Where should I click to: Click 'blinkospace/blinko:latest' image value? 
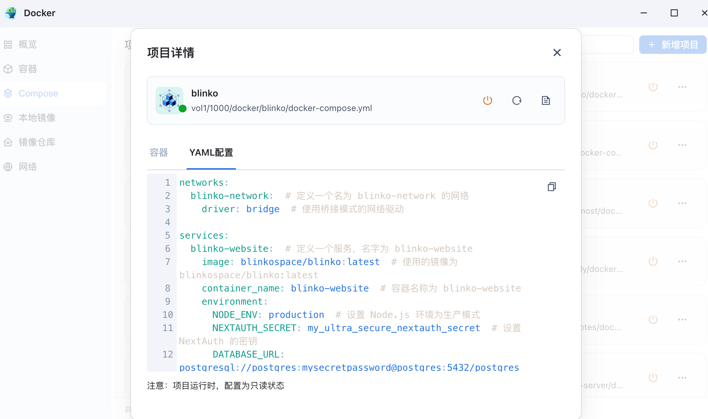[x=310, y=262]
